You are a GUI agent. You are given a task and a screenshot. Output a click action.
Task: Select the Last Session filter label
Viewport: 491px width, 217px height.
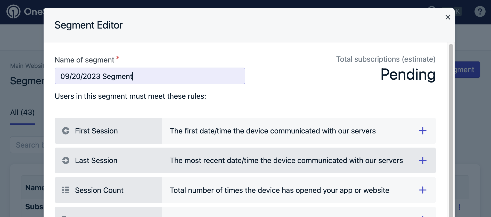[96, 160]
